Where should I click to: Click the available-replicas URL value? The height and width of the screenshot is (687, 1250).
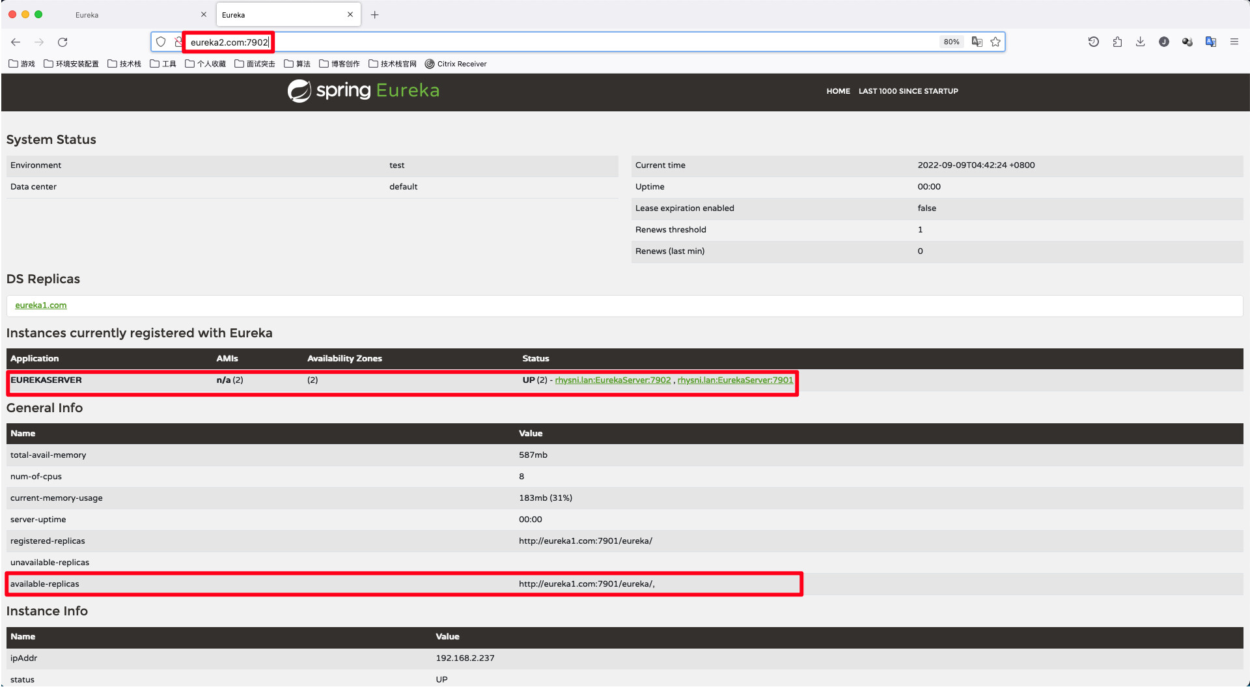click(x=587, y=584)
